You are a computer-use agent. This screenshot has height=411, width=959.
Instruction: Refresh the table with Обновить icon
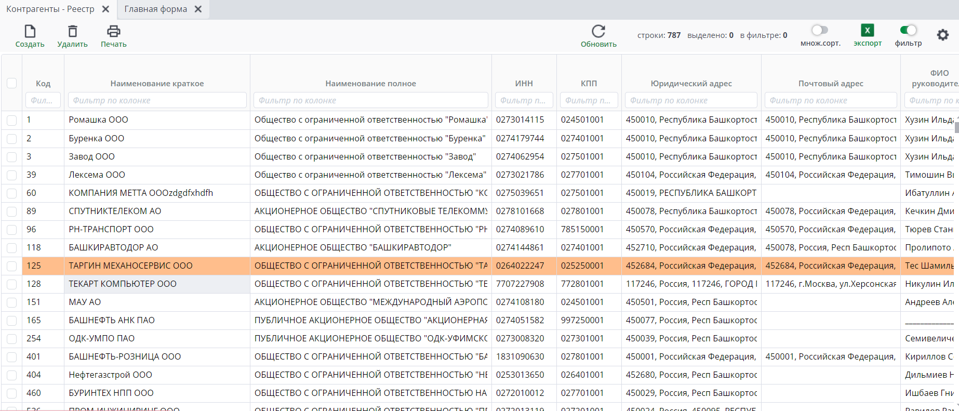598,32
